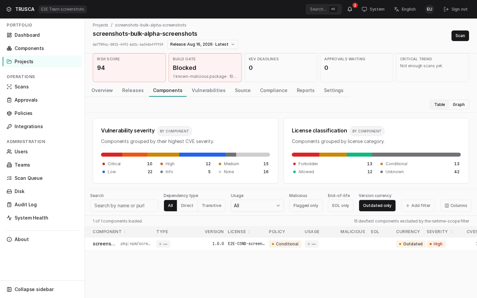Open the EU user avatar

[x=430, y=9]
